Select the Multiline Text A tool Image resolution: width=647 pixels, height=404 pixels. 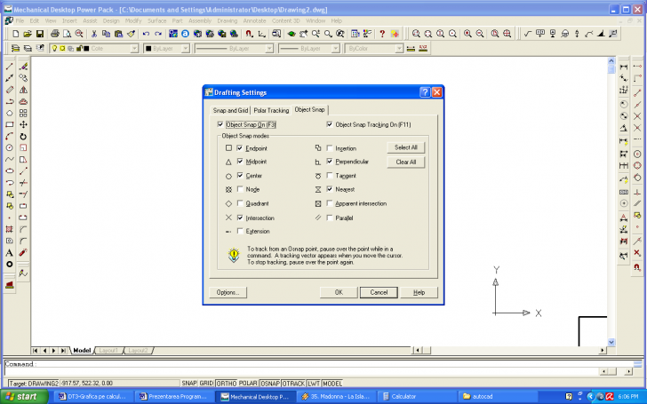10,253
